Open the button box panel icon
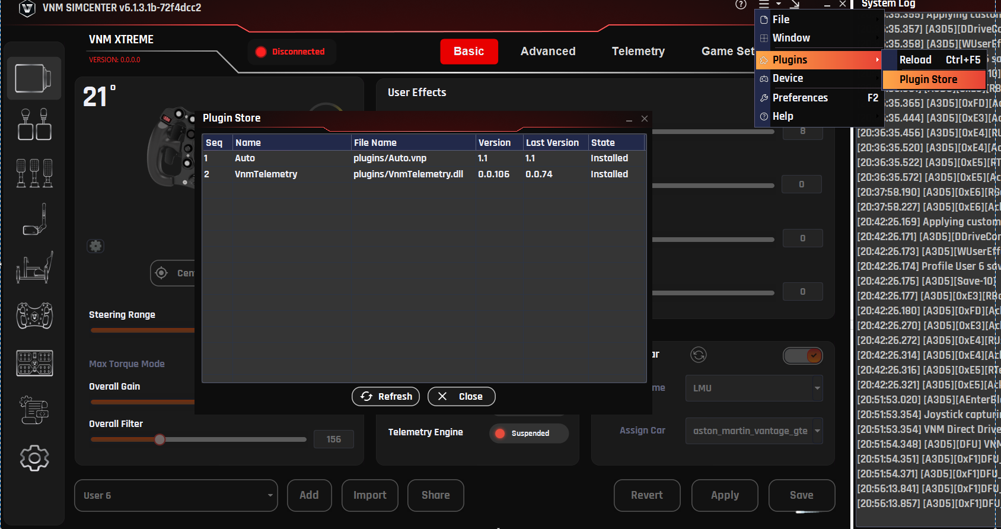 click(x=34, y=363)
